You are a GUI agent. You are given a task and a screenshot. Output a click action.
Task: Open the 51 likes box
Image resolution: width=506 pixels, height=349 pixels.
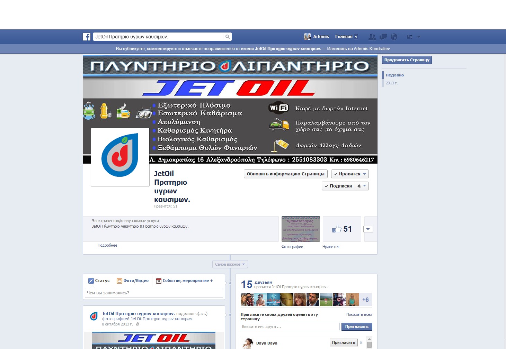(x=342, y=229)
